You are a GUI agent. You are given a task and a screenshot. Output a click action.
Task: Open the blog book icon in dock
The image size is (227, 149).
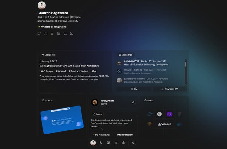[x=108, y=143]
